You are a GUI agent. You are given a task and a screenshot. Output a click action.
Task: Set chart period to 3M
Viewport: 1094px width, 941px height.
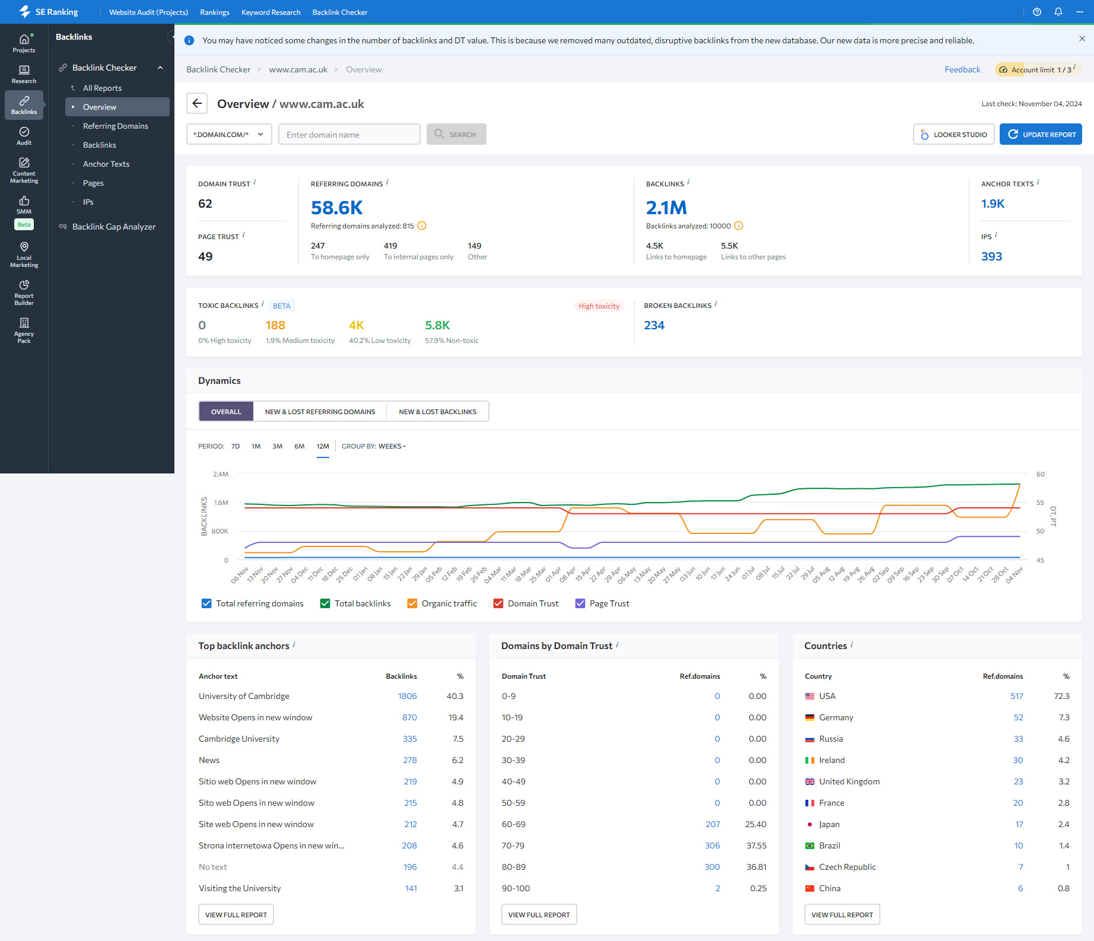(277, 446)
